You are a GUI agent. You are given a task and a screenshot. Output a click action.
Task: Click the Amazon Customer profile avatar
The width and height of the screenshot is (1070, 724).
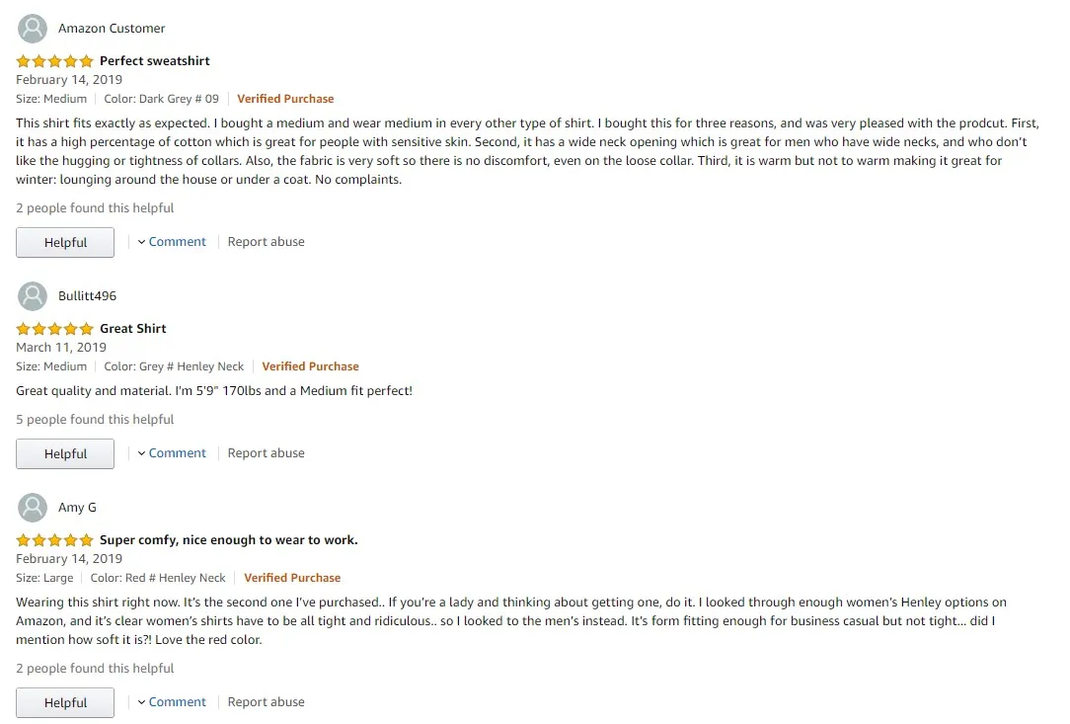tap(33, 29)
